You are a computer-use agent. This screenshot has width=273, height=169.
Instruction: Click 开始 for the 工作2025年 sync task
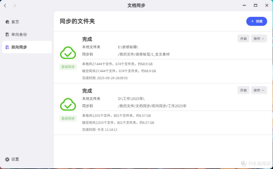243,90
